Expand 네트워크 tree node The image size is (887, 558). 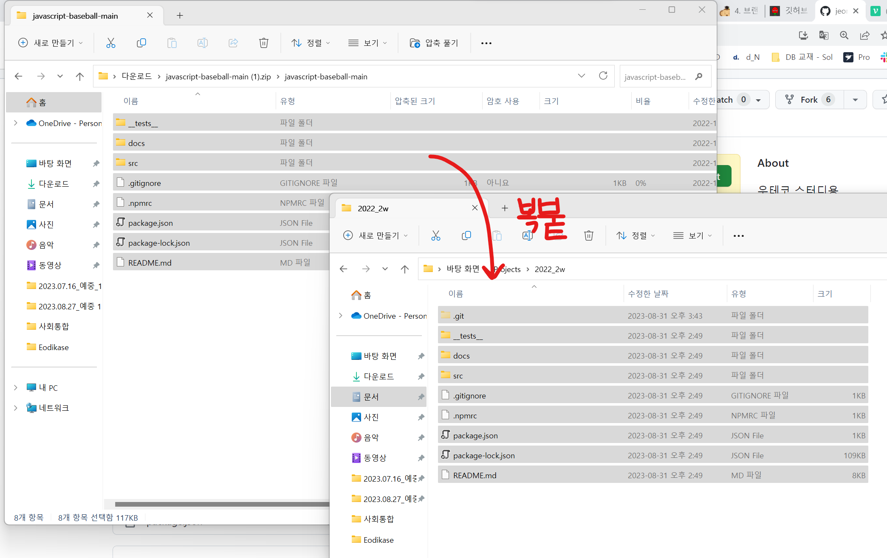(16, 408)
